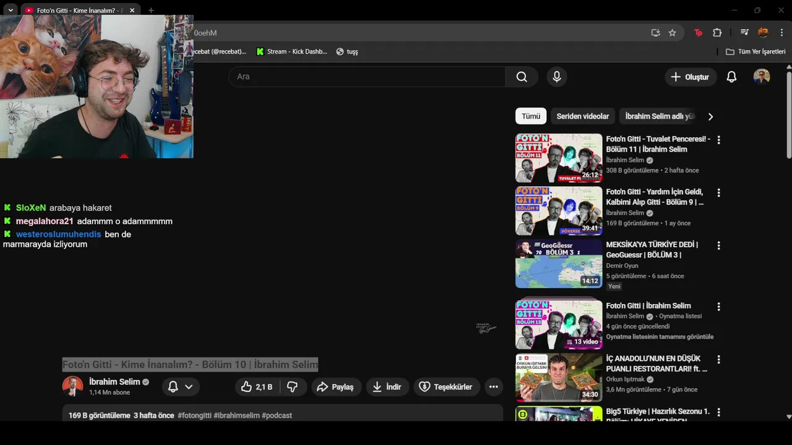This screenshot has width=792, height=445.
Task: Open Yardım İçin Geldi Bölüm 9 thumbnail
Action: point(559,211)
